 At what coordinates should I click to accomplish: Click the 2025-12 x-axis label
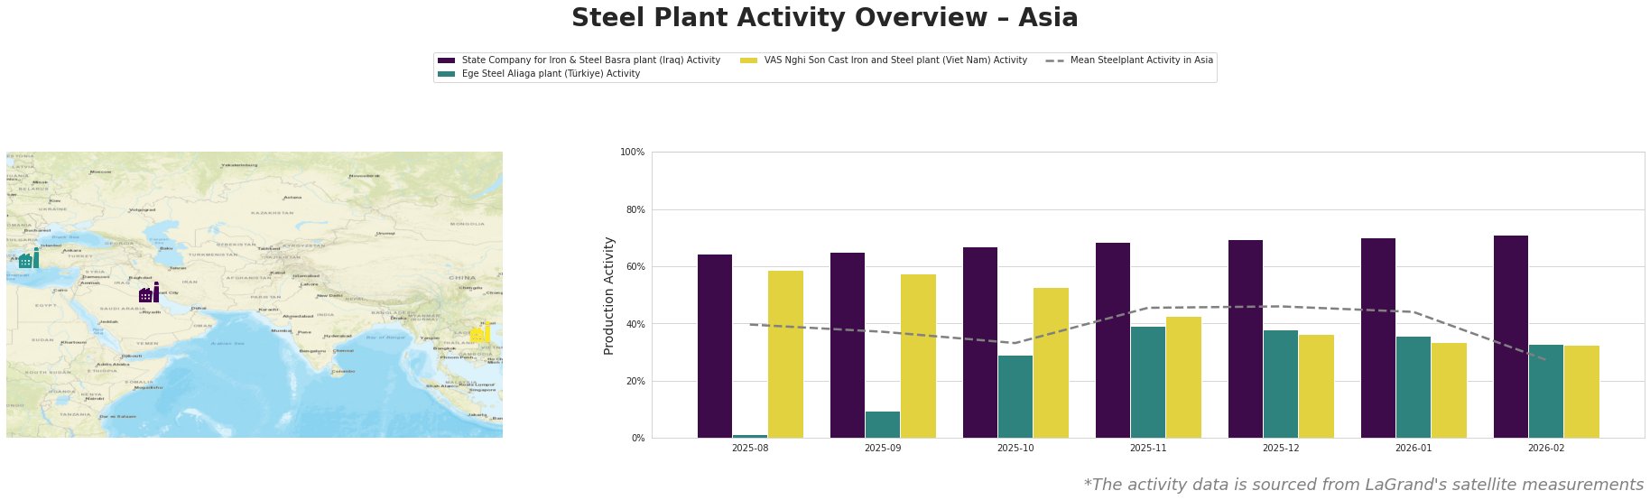click(x=1280, y=448)
